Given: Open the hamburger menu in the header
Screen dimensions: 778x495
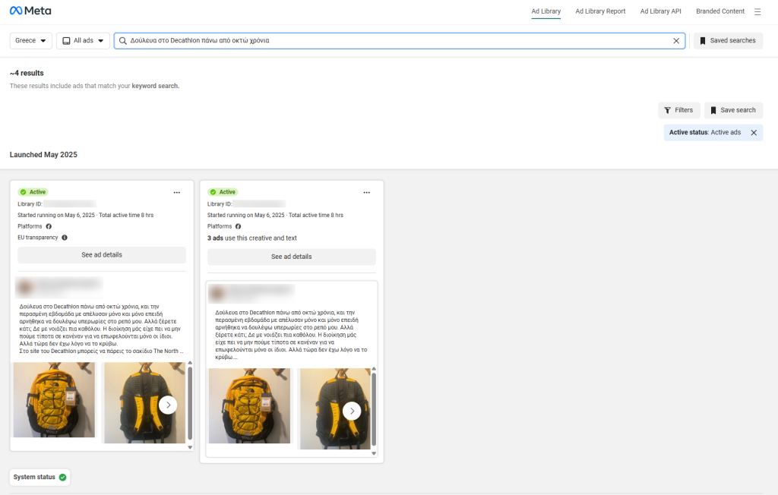Looking at the screenshot, I should (x=757, y=11).
